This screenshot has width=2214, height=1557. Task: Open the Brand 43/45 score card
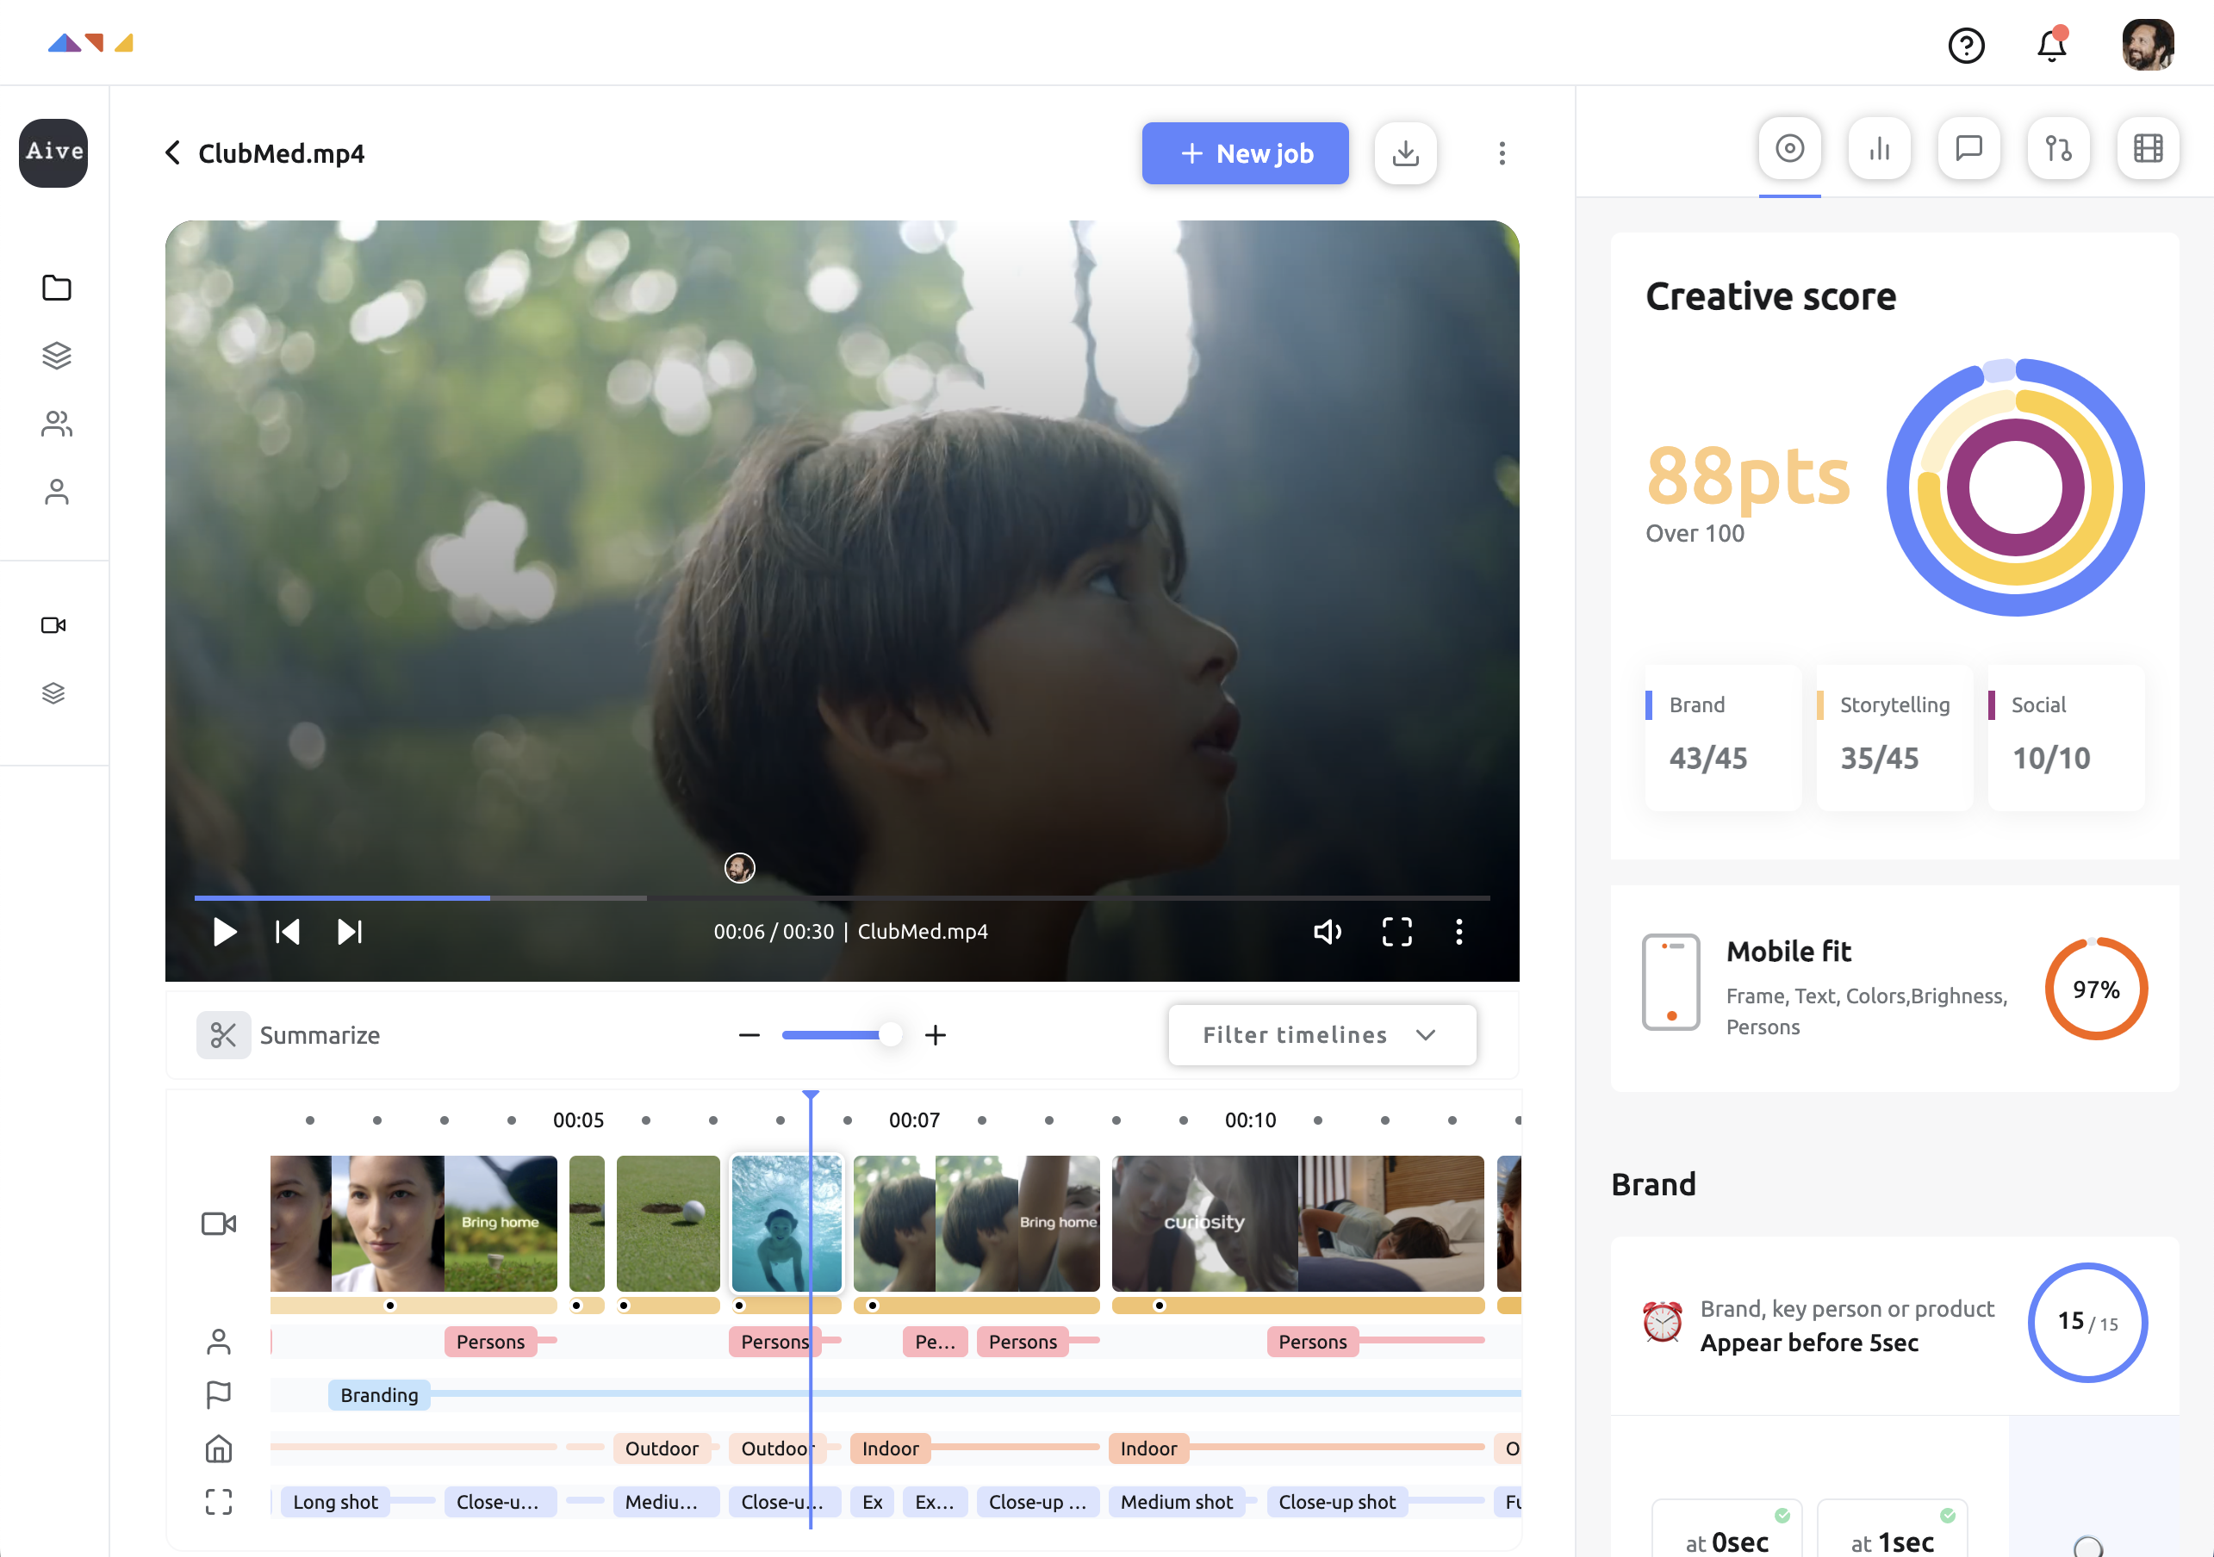pyautogui.click(x=1722, y=736)
